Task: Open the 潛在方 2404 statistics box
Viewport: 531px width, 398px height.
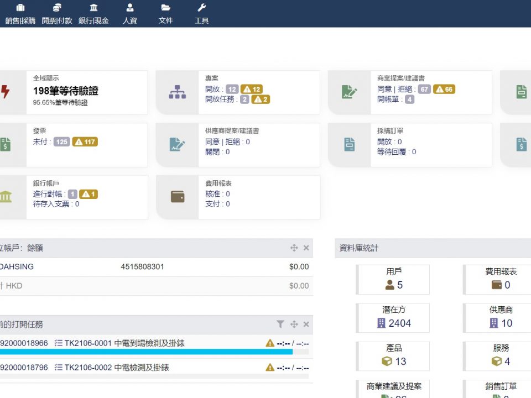Action: click(394, 317)
